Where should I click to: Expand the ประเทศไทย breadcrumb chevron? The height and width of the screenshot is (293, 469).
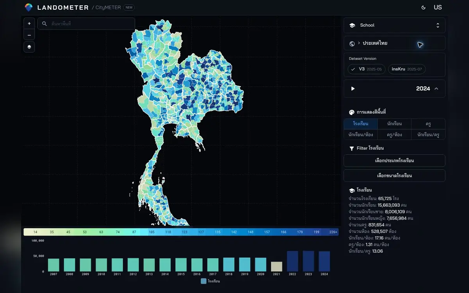pyautogui.click(x=359, y=43)
